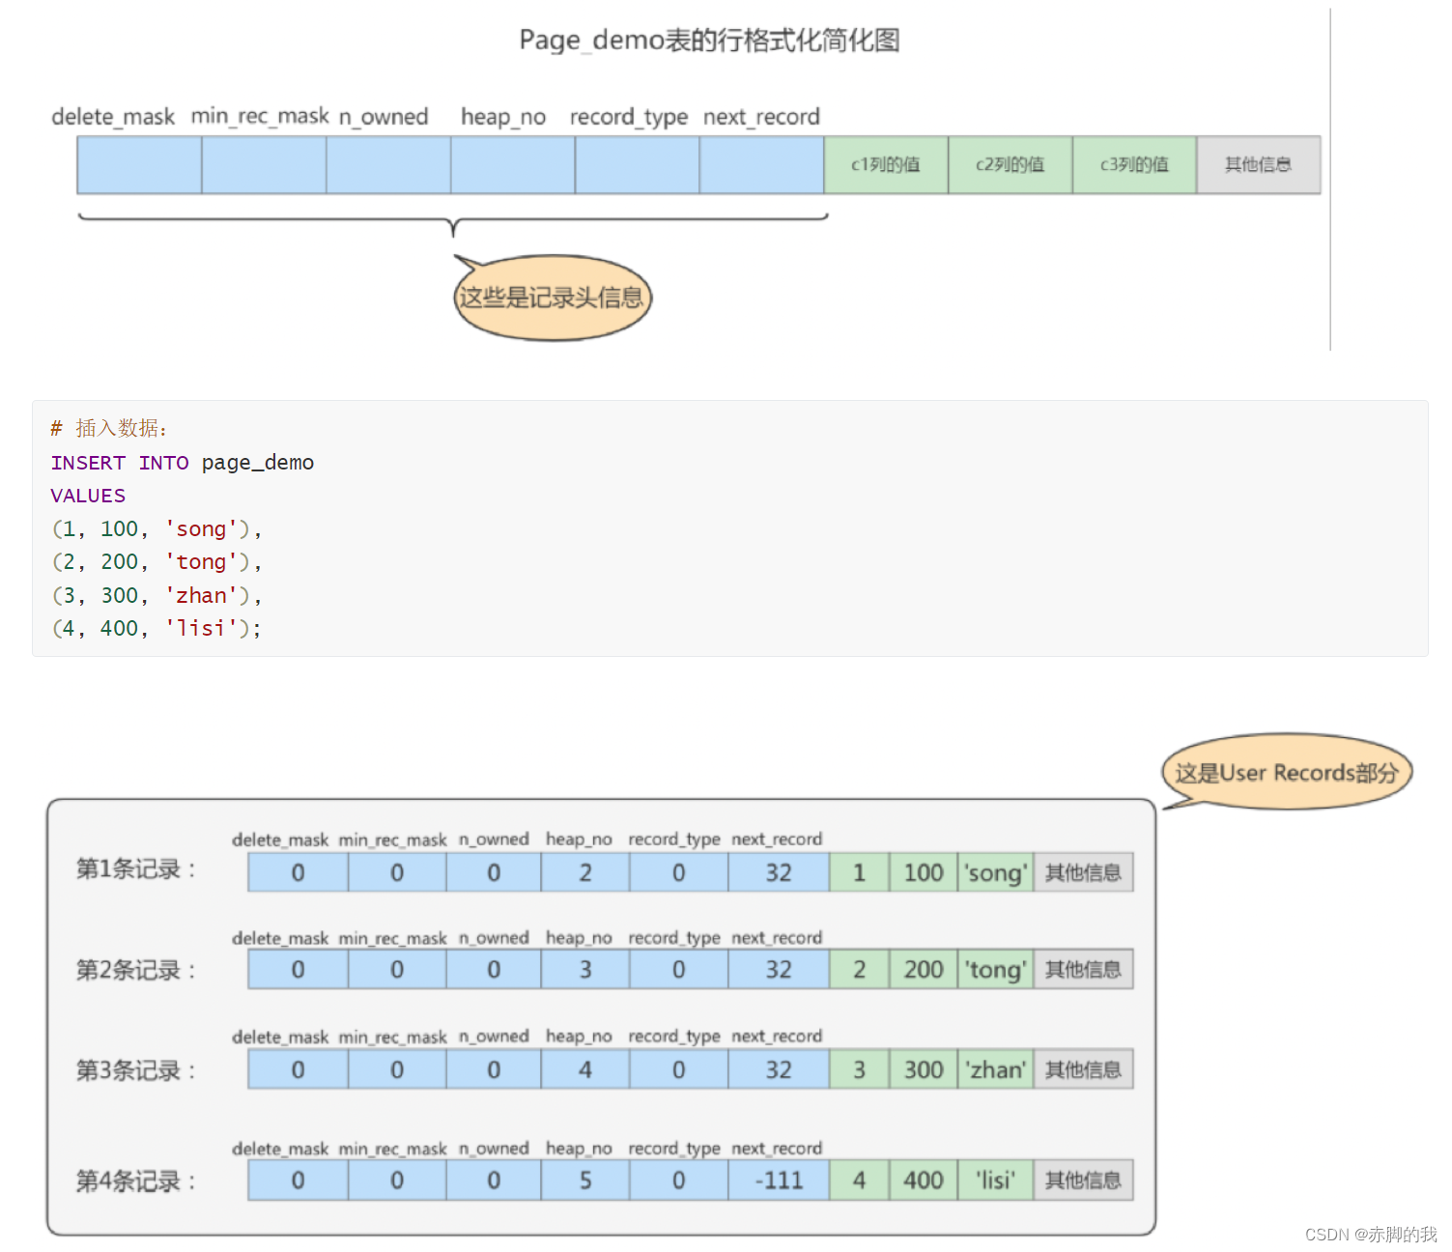Image resolution: width=1452 pixels, height=1252 pixels.
Task: Click the code line "(3, 300, 'zhan'),"
Action: 157,595
